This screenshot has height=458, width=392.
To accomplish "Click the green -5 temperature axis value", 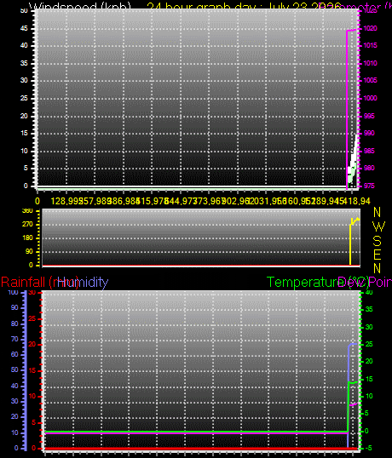I will coord(369,448).
